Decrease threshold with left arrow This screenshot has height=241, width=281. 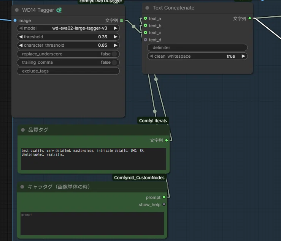21,37
